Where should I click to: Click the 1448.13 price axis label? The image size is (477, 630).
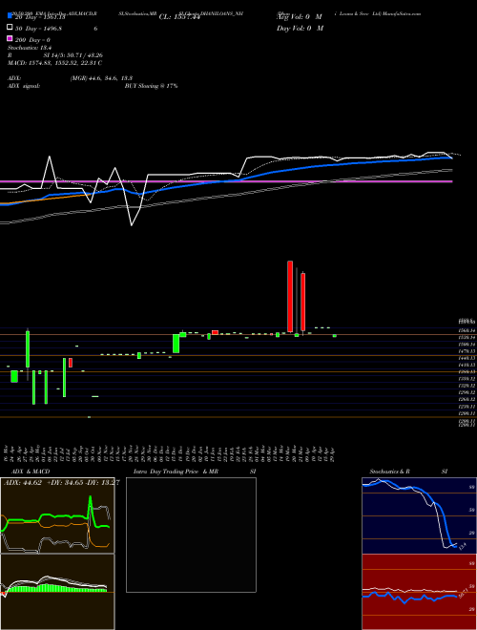click(x=468, y=358)
